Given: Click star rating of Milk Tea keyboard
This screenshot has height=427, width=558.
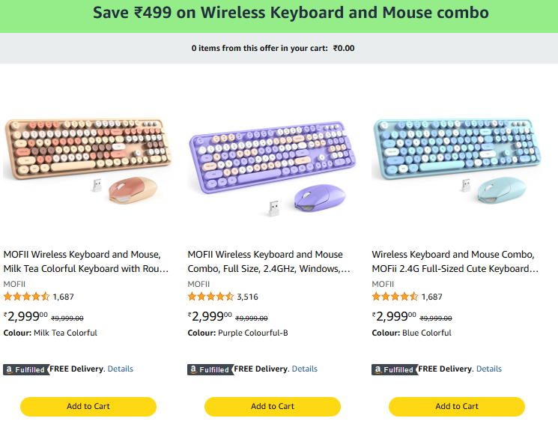Looking at the screenshot, I should tap(27, 297).
